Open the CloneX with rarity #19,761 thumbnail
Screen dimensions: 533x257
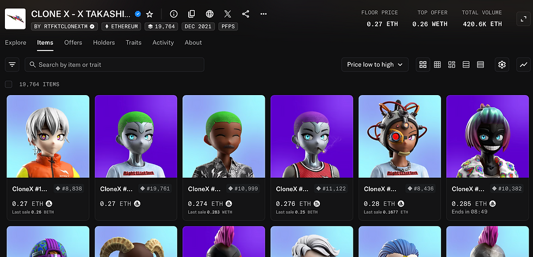[x=136, y=136]
